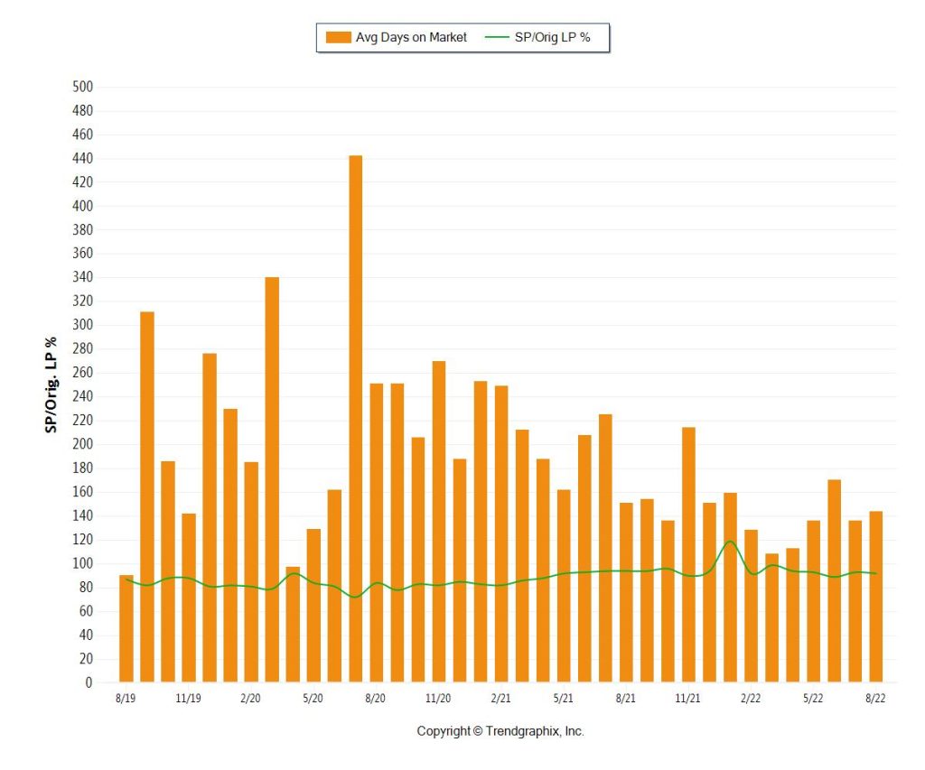The height and width of the screenshot is (770, 925).
Task: Click the vertical 'SP/Orig. LP %' axis title
Action: click(x=51, y=385)
